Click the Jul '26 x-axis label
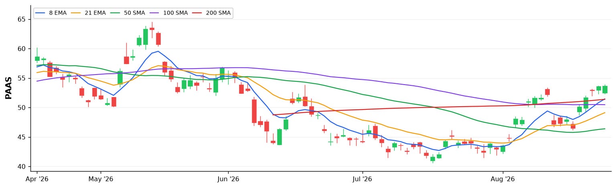Image resolution: width=616 pixels, height=188 pixels. 363,179
